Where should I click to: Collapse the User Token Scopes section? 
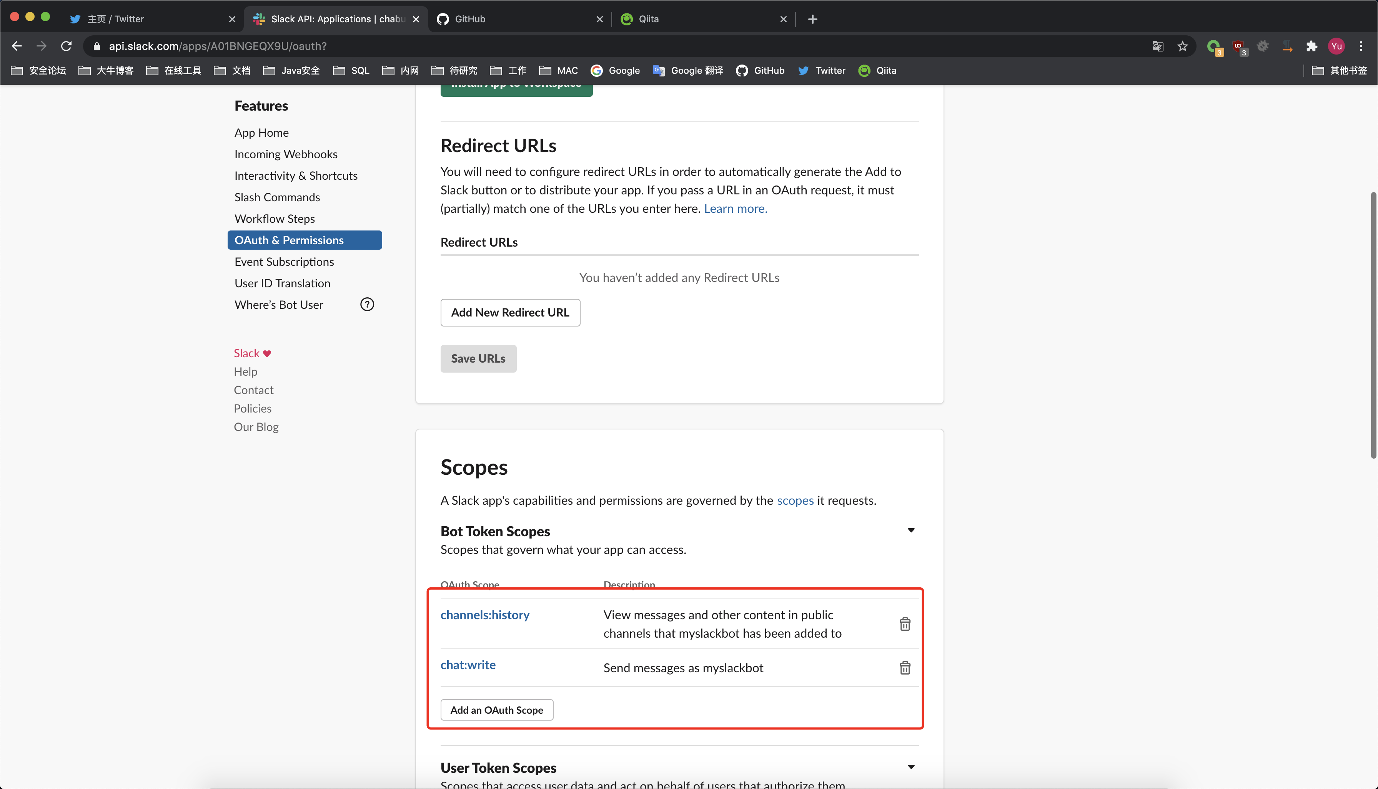tap(911, 767)
